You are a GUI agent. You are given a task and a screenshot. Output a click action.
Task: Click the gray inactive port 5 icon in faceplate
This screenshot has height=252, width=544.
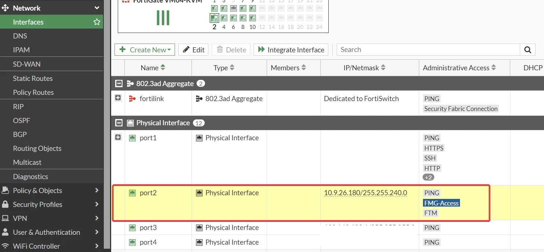233,8
